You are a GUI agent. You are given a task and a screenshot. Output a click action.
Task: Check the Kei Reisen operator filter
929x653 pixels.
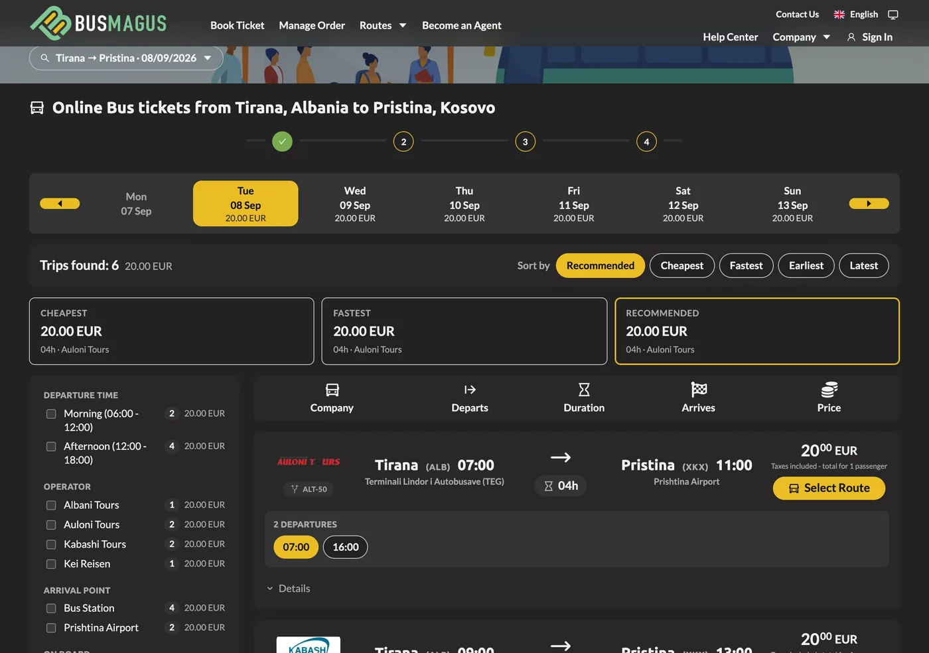coord(51,564)
